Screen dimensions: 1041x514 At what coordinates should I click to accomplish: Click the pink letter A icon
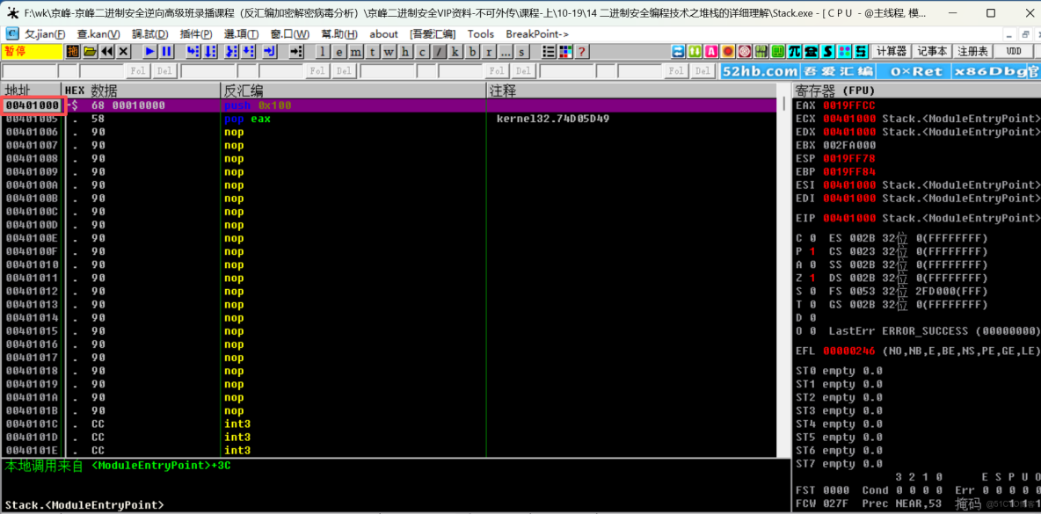[711, 51]
